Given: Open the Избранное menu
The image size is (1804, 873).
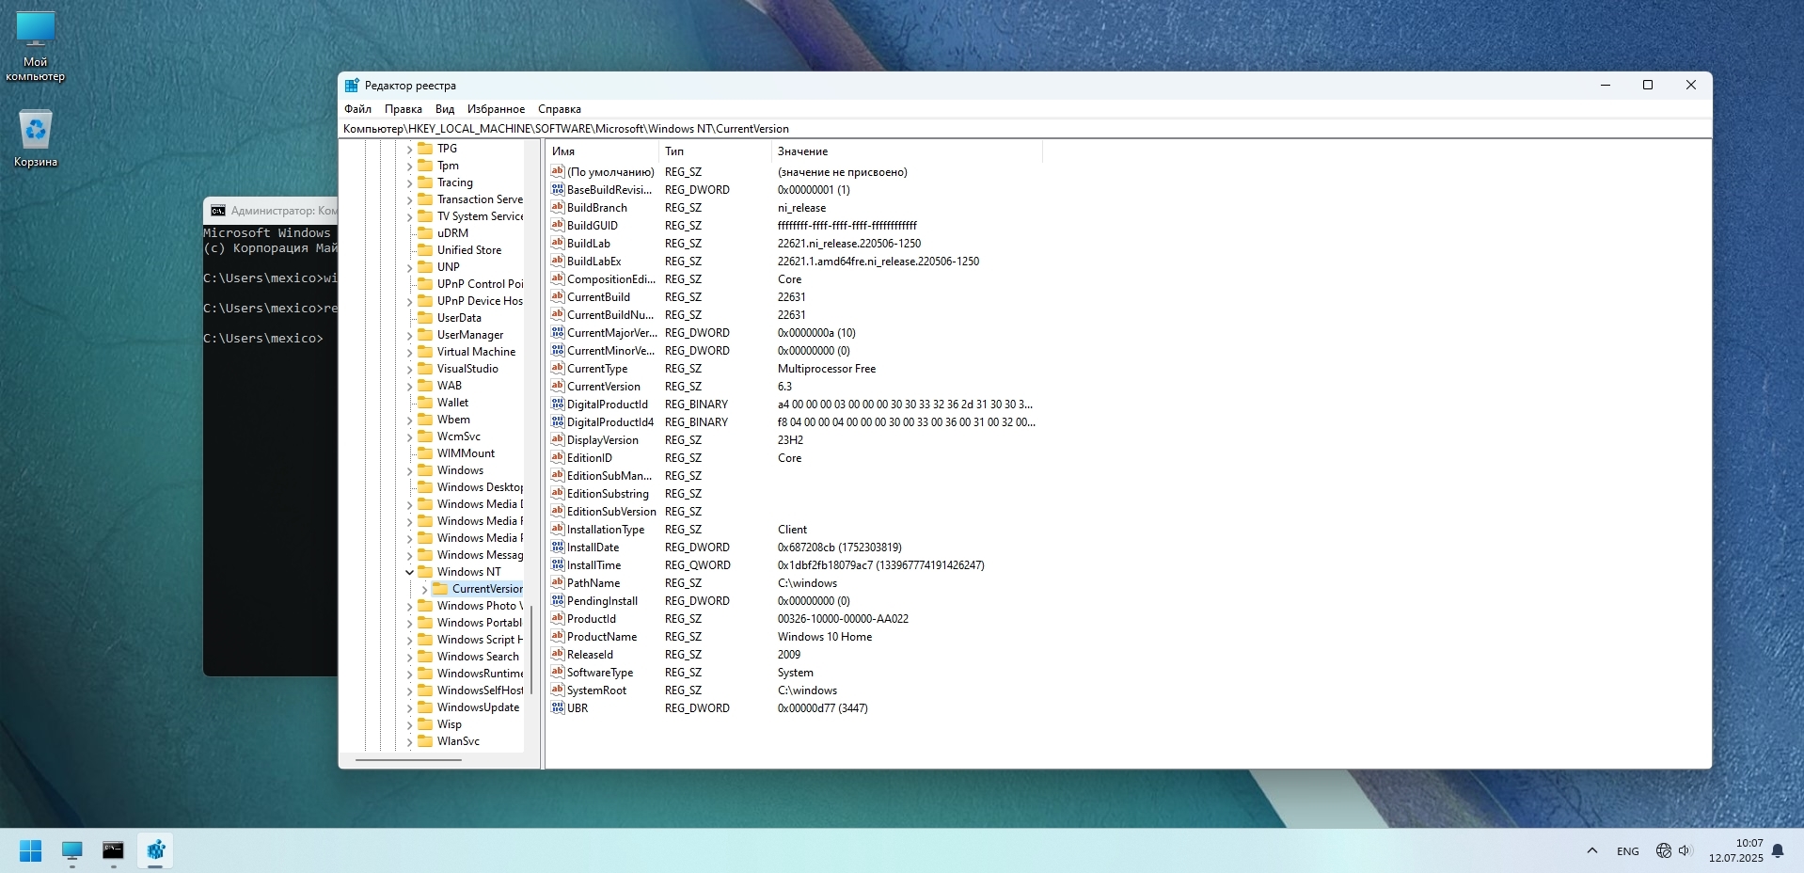Looking at the screenshot, I should [496, 109].
